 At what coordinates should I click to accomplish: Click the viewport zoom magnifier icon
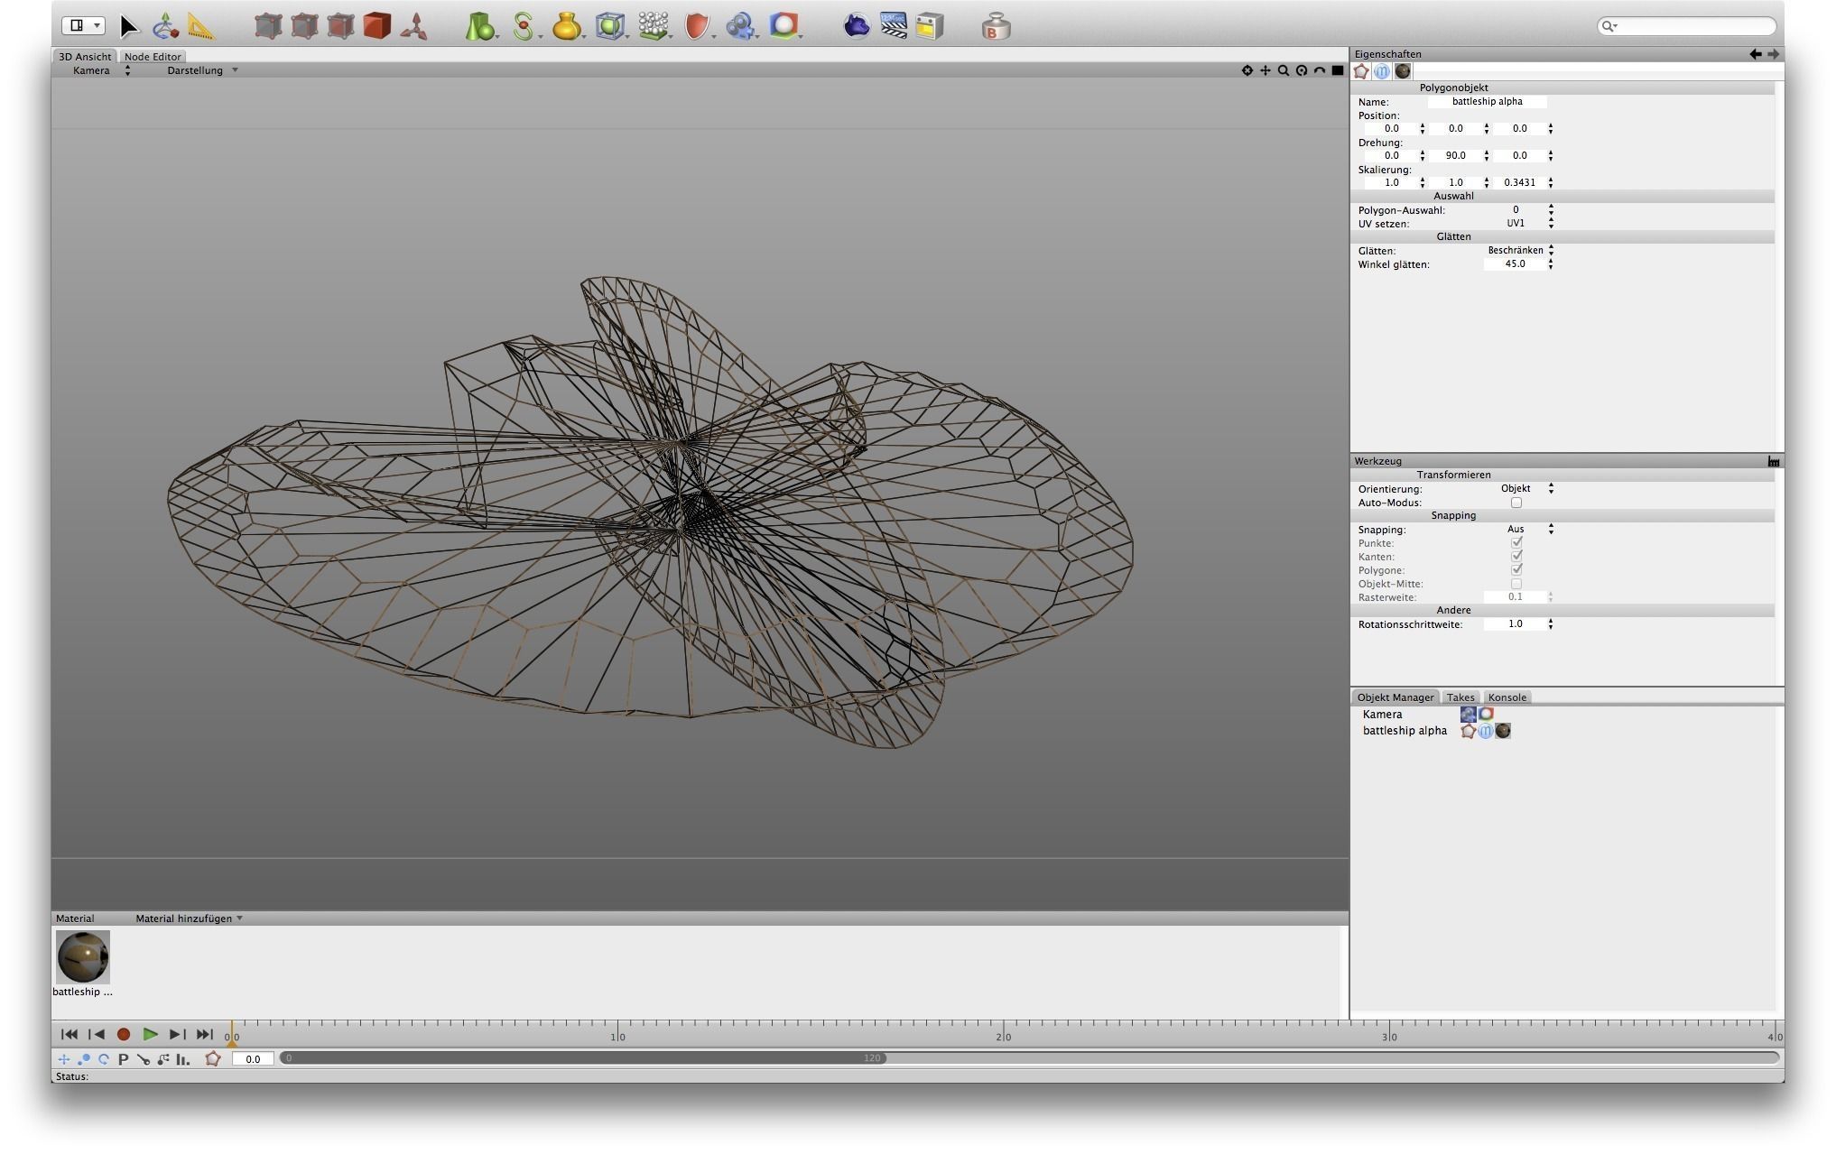tap(1283, 70)
